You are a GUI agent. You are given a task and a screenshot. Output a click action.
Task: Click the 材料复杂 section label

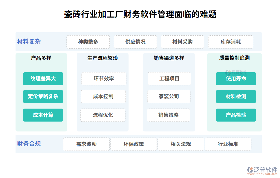(29, 41)
